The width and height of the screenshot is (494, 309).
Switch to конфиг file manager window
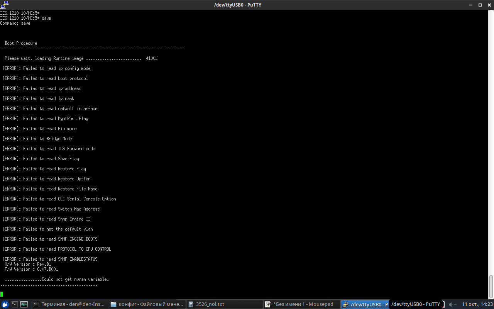click(147, 304)
